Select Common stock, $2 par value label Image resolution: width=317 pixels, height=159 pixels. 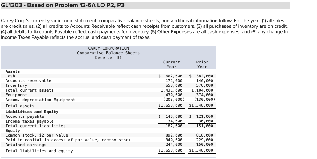37,135
